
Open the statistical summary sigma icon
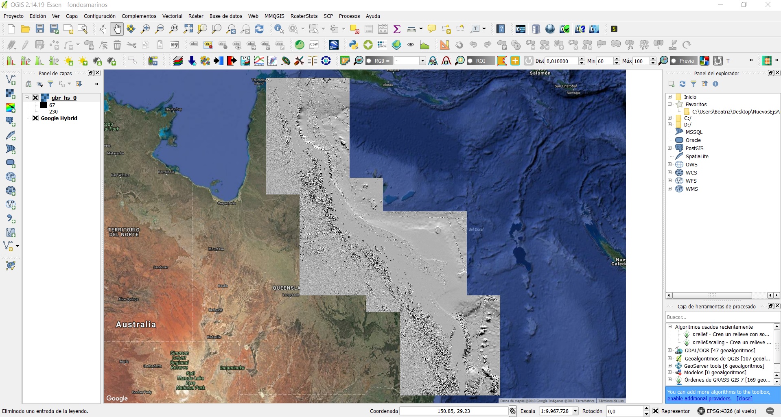[x=397, y=29]
